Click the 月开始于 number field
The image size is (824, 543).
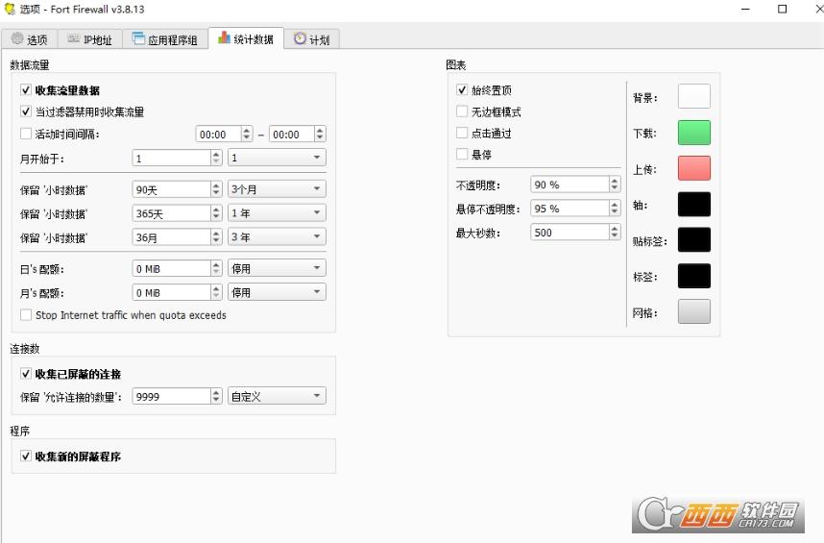(171, 158)
